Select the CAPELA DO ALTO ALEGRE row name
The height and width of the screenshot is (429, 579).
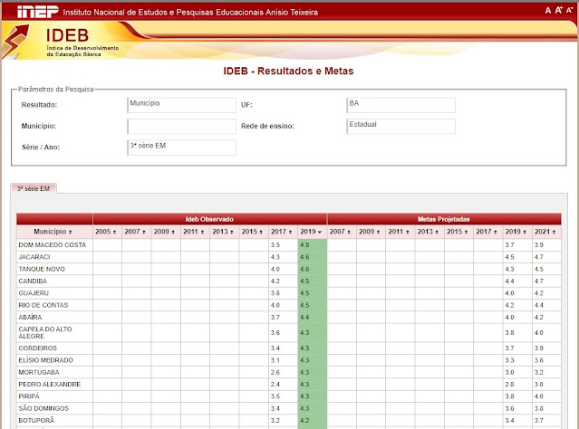(x=45, y=333)
